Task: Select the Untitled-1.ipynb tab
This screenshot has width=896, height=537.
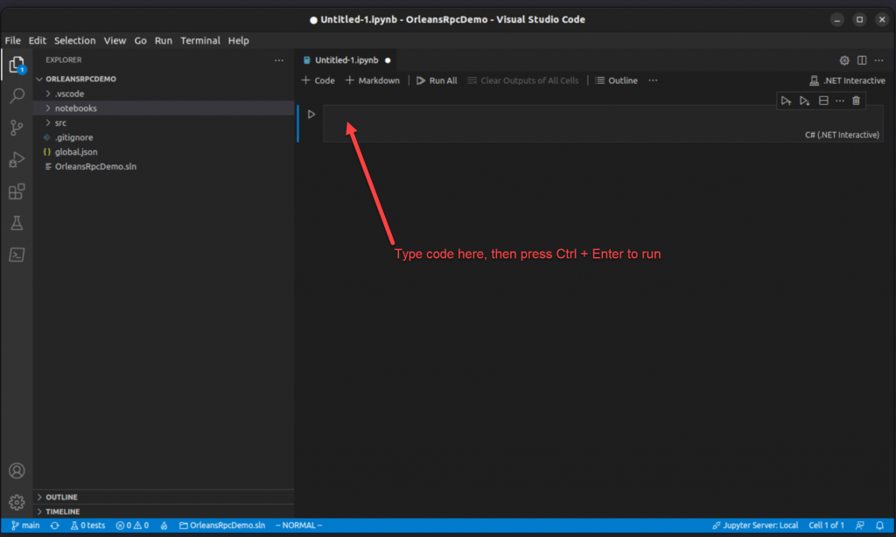Action: click(346, 60)
